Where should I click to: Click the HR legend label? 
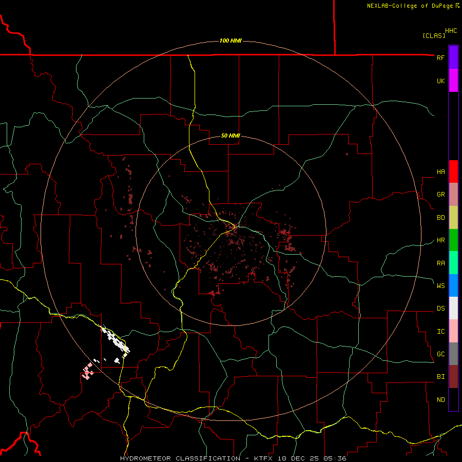point(440,240)
